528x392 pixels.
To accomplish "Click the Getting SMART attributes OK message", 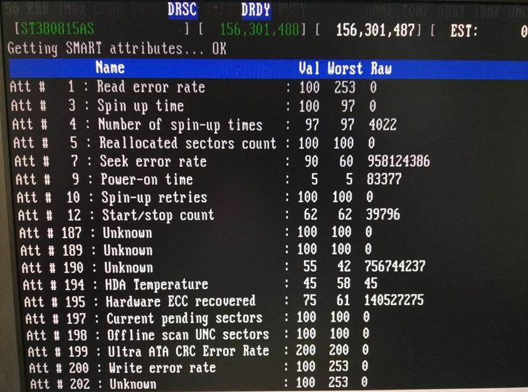I will [117, 48].
